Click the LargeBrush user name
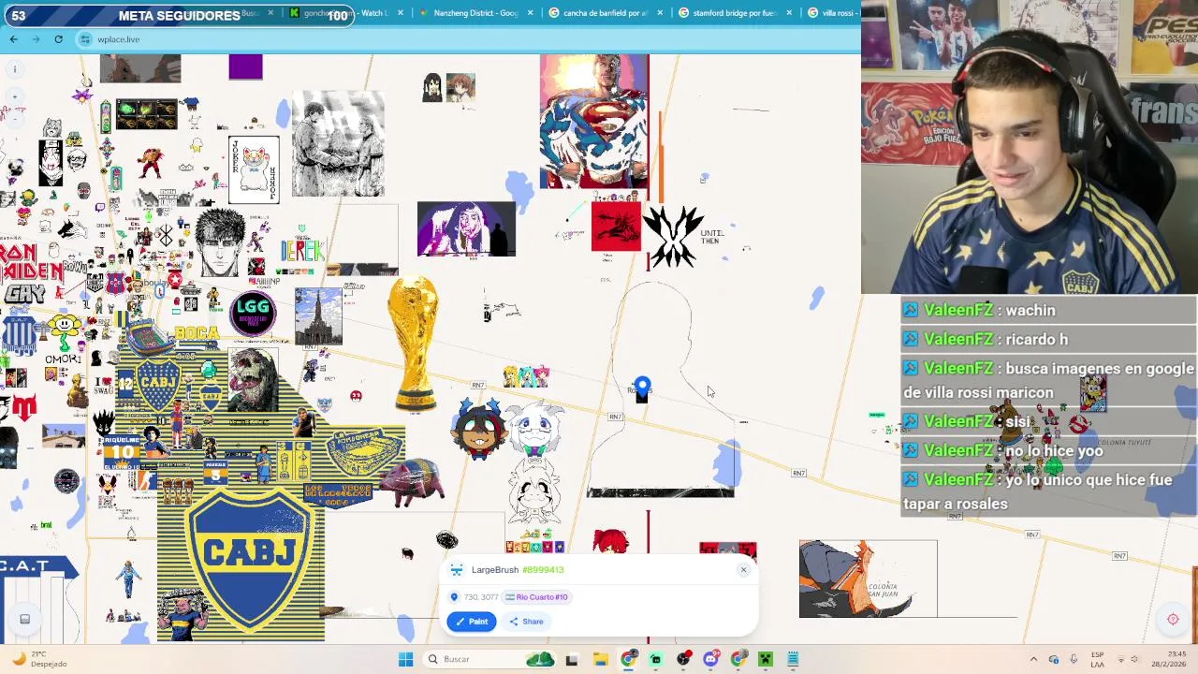 point(495,570)
